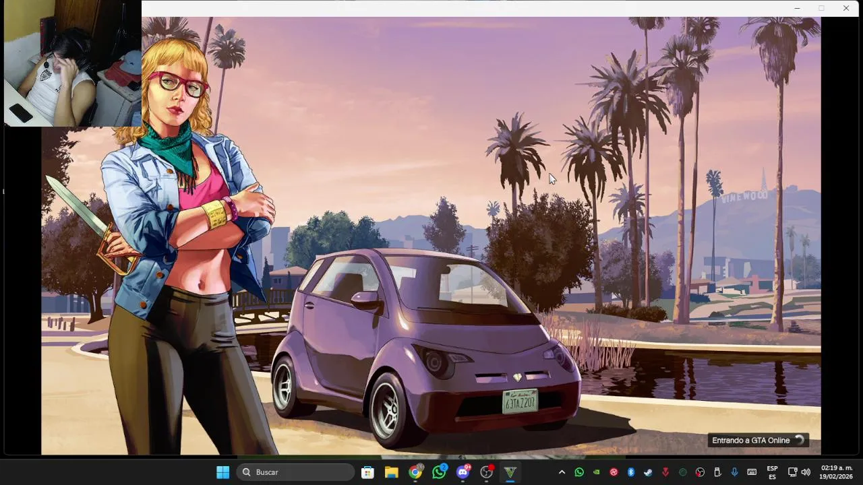This screenshot has width=863, height=485.
Task: Click the Entrando a GTA Online status
Action: (x=758, y=441)
